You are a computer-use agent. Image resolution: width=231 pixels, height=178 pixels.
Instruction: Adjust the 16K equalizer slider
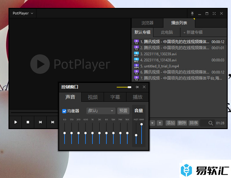point(127,133)
